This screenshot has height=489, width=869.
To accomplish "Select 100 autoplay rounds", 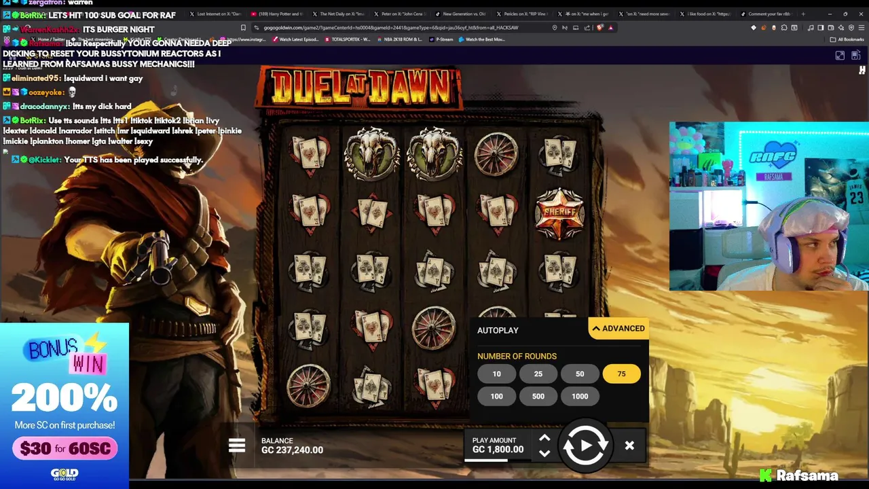I will click(496, 397).
